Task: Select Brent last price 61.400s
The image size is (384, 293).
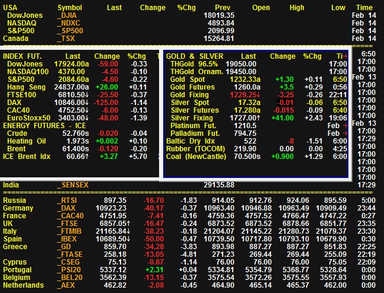Action: 76,149
